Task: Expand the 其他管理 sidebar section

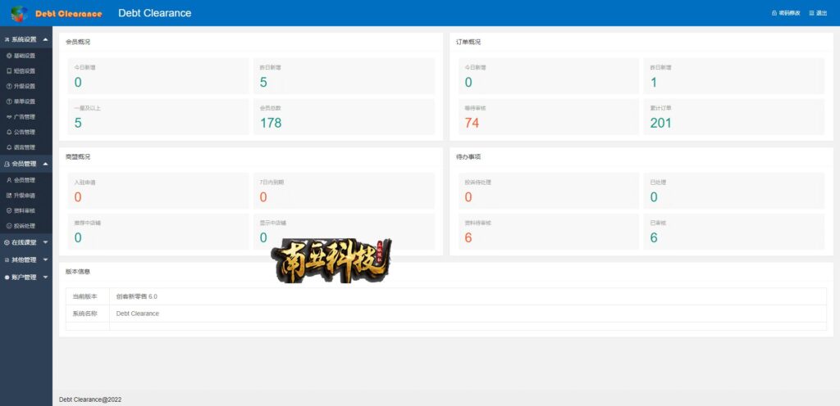Action: pyautogui.click(x=26, y=259)
